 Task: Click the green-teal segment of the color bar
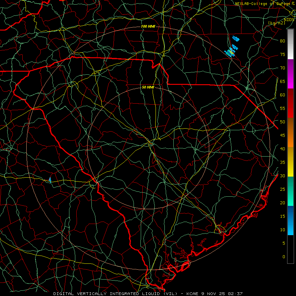point(290,191)
